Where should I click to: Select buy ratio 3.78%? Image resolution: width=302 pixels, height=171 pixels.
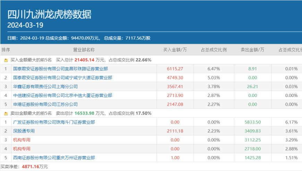(214, 87)
